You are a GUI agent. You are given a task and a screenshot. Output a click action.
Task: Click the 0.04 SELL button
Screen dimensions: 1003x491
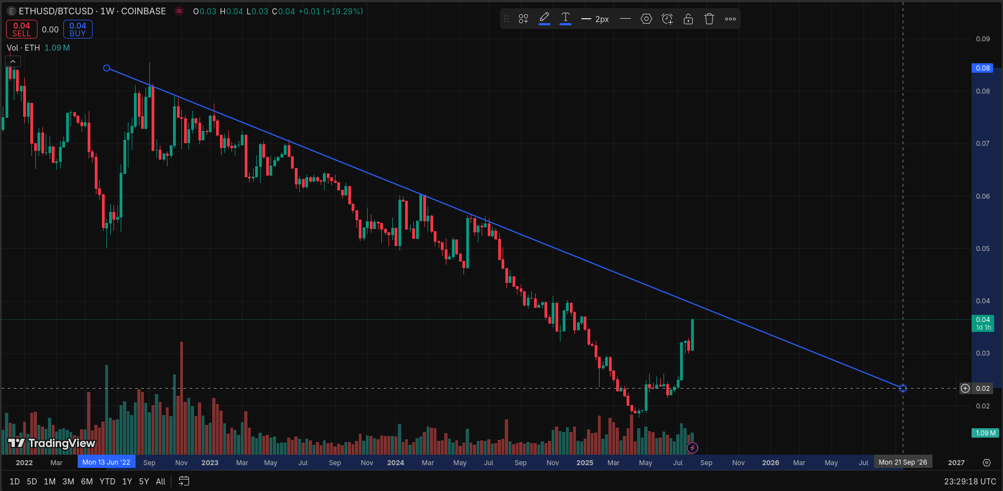pyautogui.click(x=21, y=29)
